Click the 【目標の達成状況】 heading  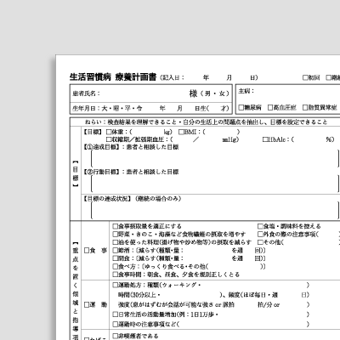click(x=107, y=199)
